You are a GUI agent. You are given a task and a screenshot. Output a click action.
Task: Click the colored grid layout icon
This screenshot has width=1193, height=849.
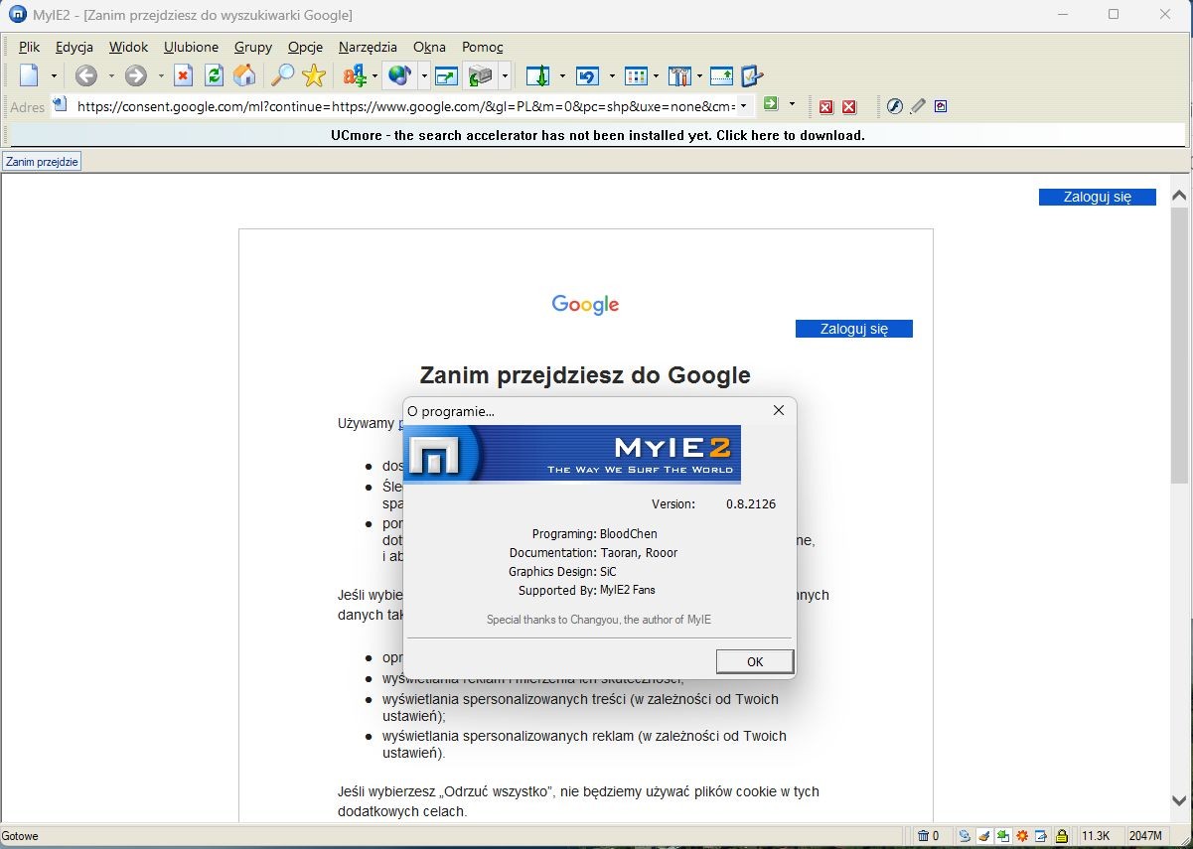(x=636, y=75)
